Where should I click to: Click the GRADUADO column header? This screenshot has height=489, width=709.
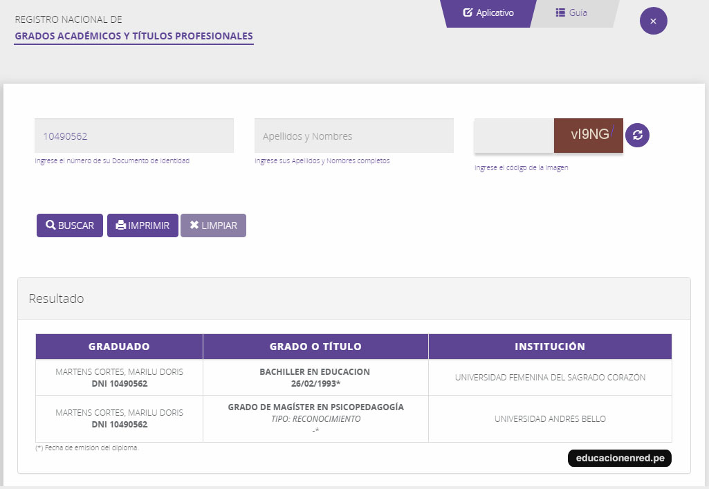[x=119, y=347]
